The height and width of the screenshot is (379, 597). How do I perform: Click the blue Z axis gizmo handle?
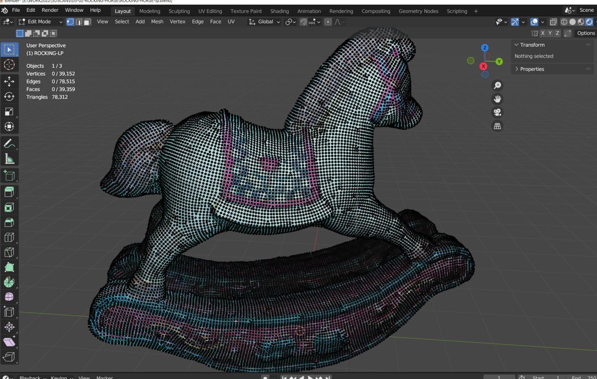[x=485, y=48]
